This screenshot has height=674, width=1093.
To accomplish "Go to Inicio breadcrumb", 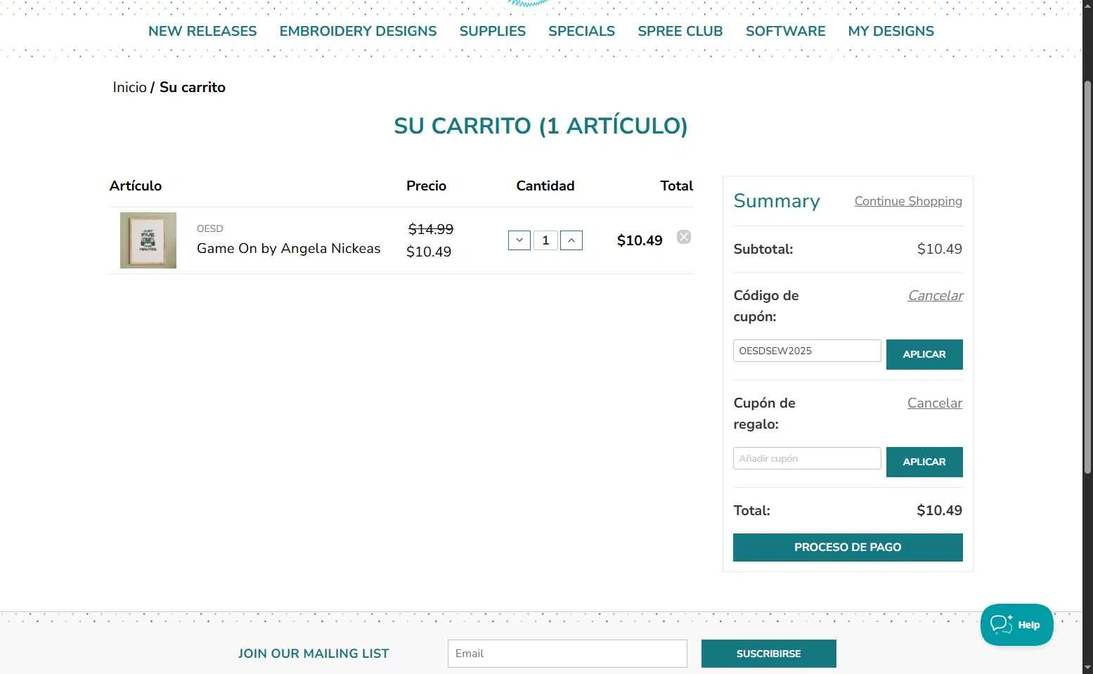I will pos(129,87).
